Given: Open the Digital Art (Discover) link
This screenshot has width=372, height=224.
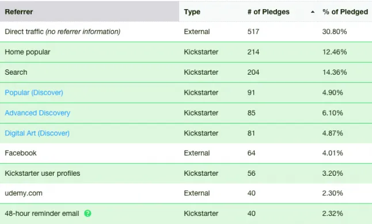Looking at the screenshot, I should pos(37,133).
